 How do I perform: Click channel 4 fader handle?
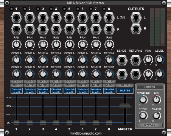[56, 122]
